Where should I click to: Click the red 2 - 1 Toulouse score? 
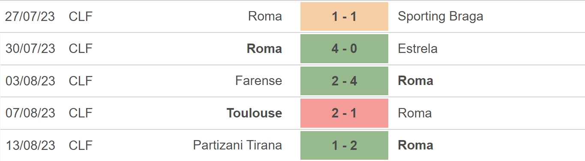pyautogui.click(x=344, y=113)
